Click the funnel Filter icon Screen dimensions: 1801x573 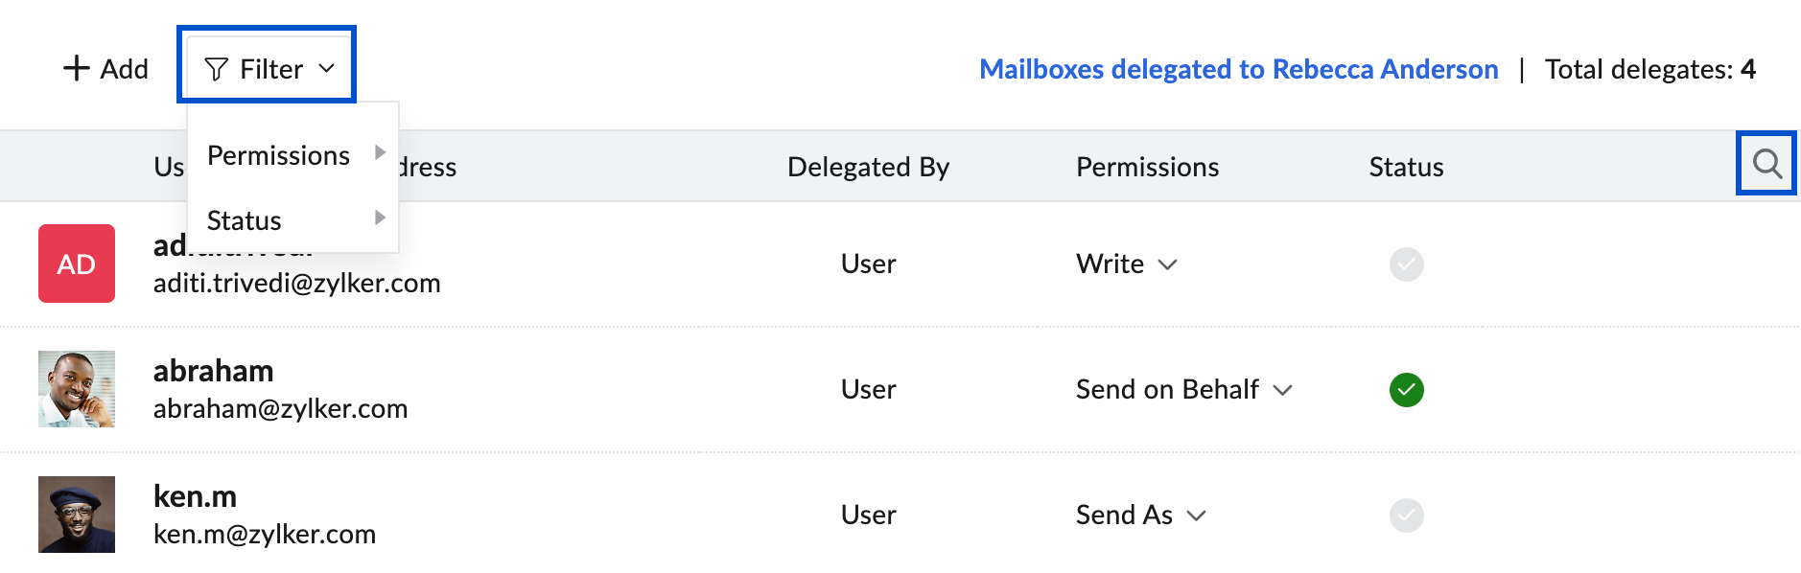[217, 69]
